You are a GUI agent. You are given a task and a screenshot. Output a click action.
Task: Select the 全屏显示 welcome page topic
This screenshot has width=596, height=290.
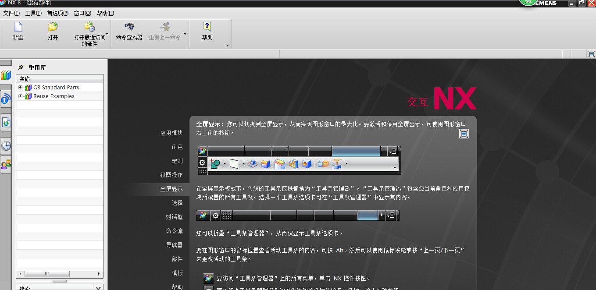pyautogui.click(x=171, y=189)
